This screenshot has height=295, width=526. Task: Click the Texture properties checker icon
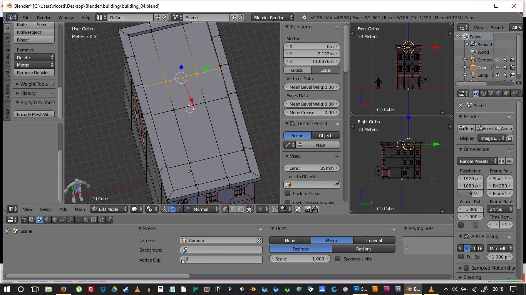coord(94,220)
